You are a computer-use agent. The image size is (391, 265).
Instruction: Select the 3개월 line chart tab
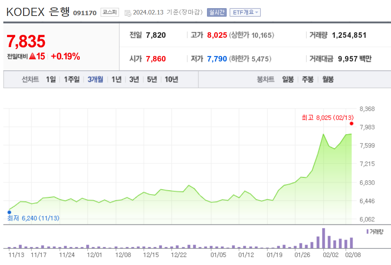point(95,79)
